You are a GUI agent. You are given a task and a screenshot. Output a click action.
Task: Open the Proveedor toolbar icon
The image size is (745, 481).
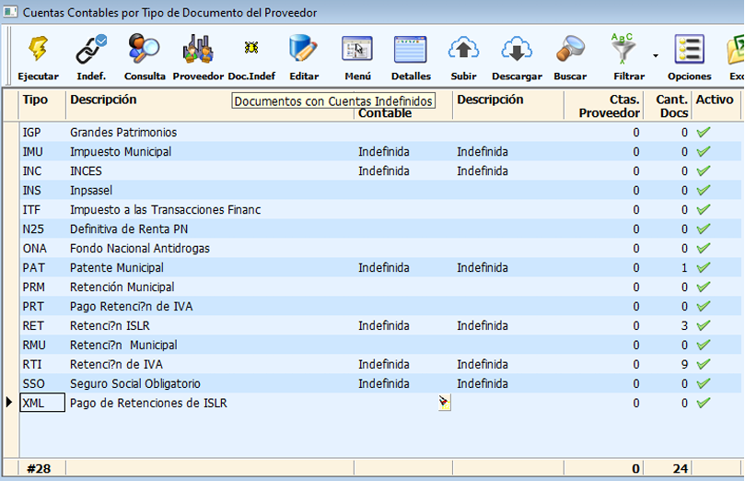pos(198,50)
